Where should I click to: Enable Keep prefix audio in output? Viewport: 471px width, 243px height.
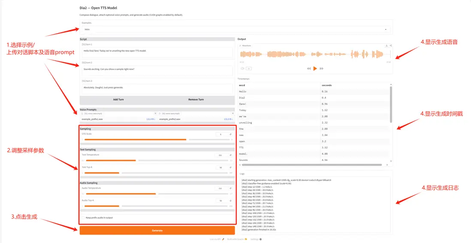(x=84, y=218)
